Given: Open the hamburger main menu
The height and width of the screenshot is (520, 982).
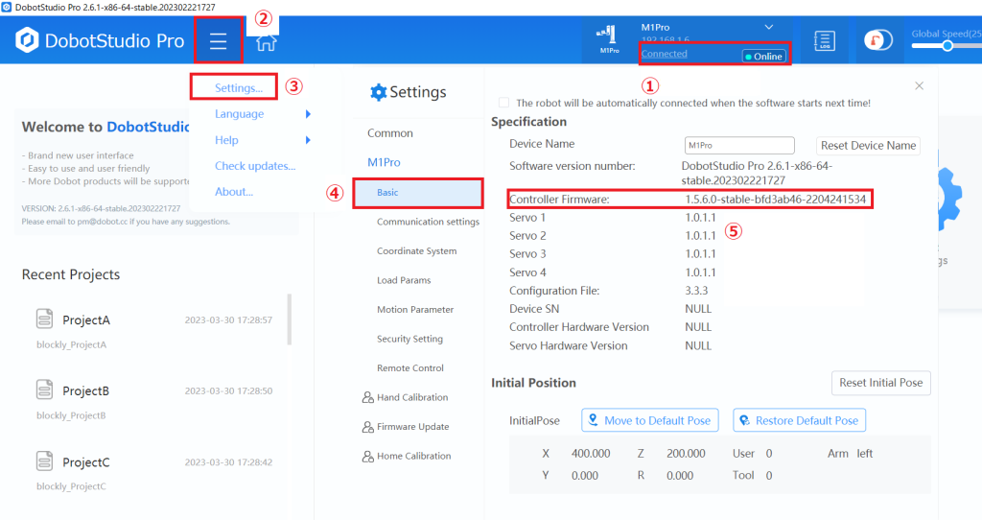Looking at the screenshot, I should pos(218,40).
